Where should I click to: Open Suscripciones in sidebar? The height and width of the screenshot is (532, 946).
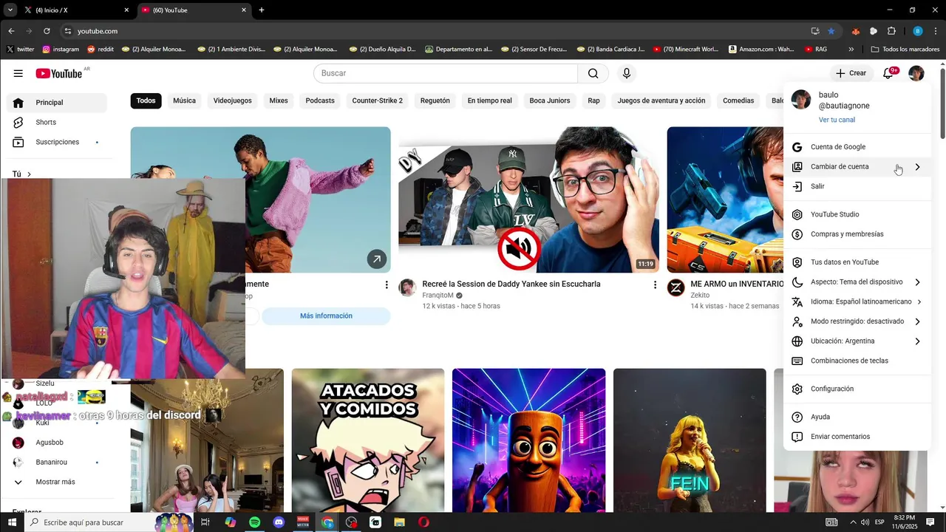pyautogui.click(x=57, y=142)
